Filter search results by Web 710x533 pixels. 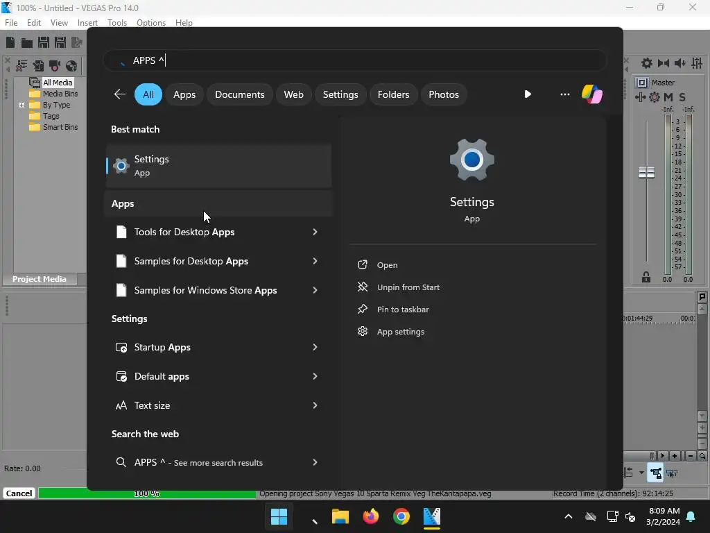(x=293, y=94)
